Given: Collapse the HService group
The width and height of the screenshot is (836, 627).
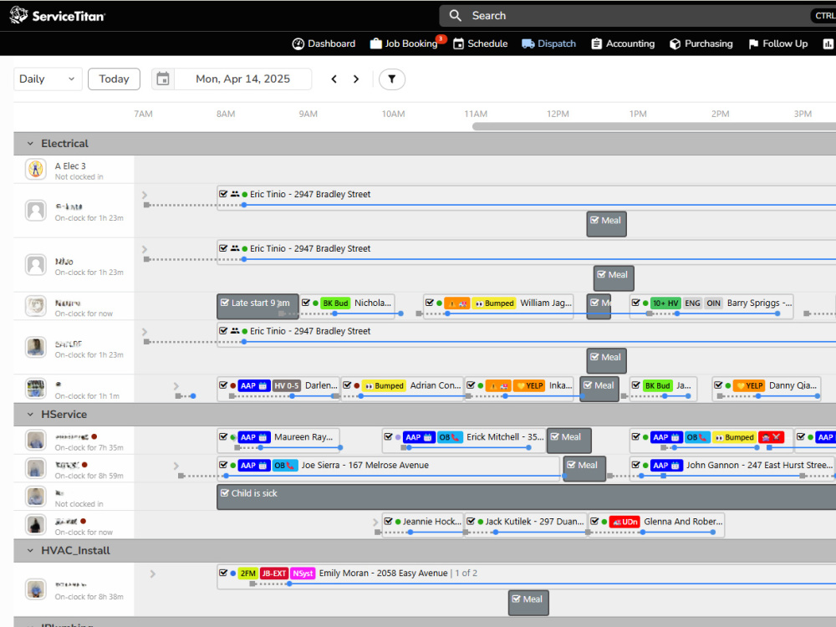Looking at the screenshot, I should (30, 415).
